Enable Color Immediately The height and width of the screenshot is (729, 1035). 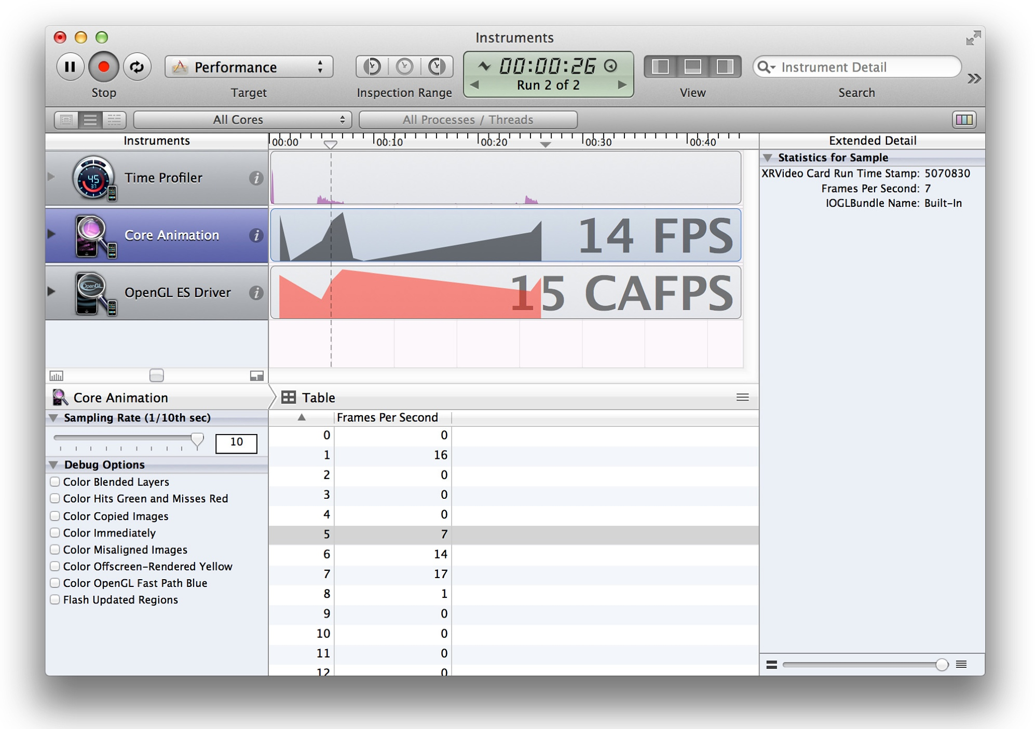click(x=55, y=532)
